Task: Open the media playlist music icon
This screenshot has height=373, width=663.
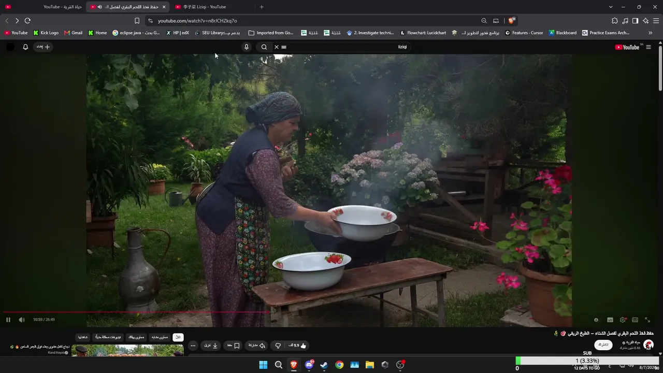Action: tap(625, 21)
